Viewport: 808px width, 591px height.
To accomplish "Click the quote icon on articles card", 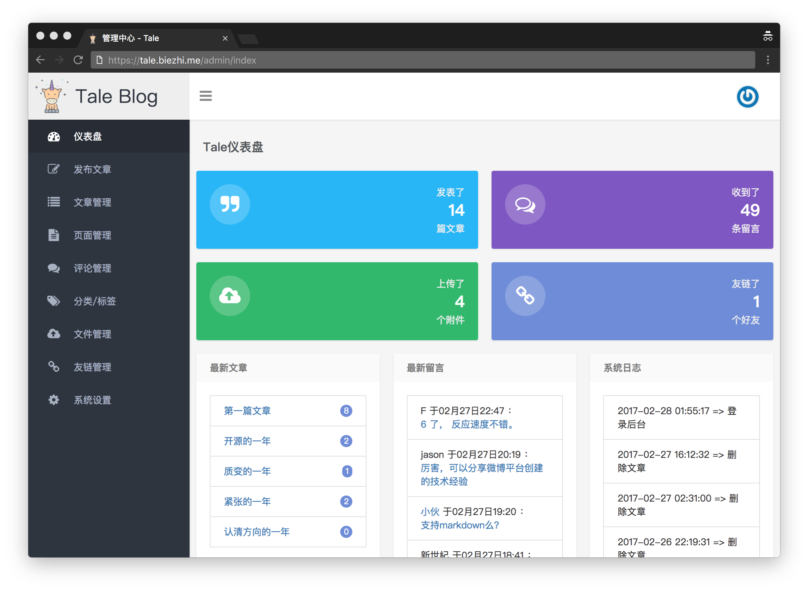I will [230, 204].
